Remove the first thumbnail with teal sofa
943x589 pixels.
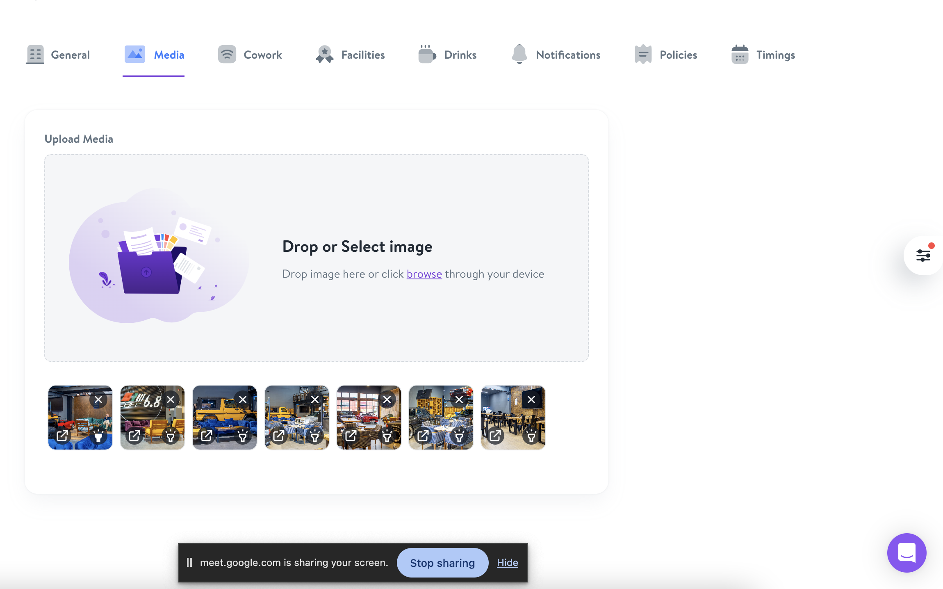(98, 400)
